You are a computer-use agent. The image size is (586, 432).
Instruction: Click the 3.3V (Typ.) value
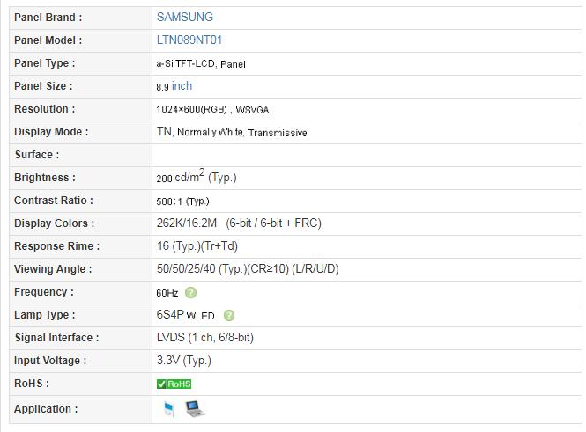click(184, 361)
